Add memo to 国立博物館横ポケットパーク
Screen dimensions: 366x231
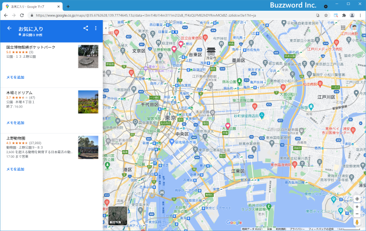16,77
